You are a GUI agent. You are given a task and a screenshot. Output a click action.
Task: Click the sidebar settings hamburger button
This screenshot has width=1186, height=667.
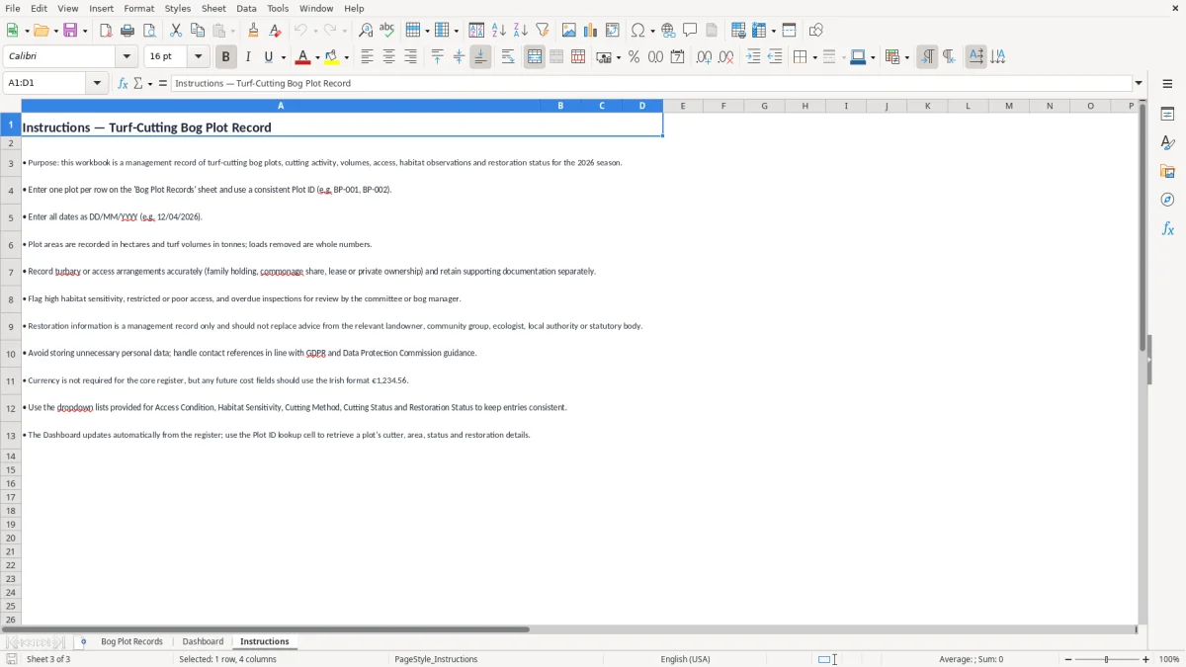(1167, 84)
